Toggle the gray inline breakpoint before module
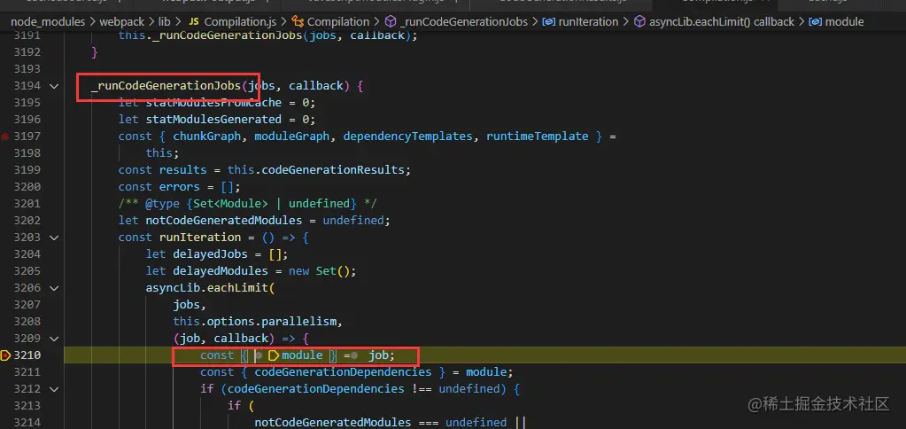The image size is (906, 429). (x=259, y=355)
